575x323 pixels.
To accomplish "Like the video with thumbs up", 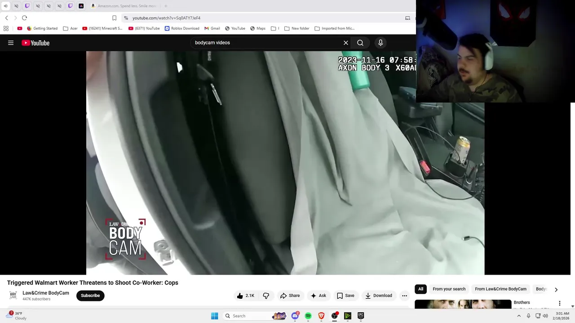I will point(246,296).
